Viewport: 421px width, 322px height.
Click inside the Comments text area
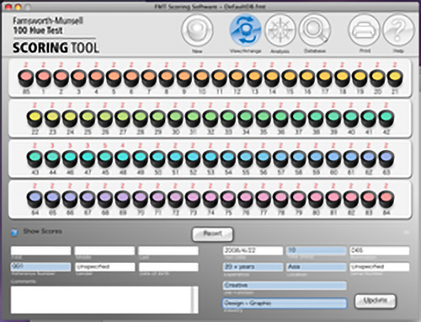point(101,300)
